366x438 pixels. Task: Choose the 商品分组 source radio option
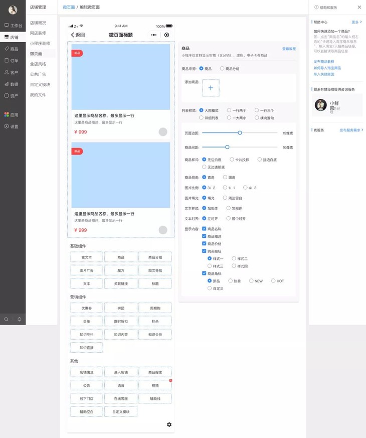point(222,68)
